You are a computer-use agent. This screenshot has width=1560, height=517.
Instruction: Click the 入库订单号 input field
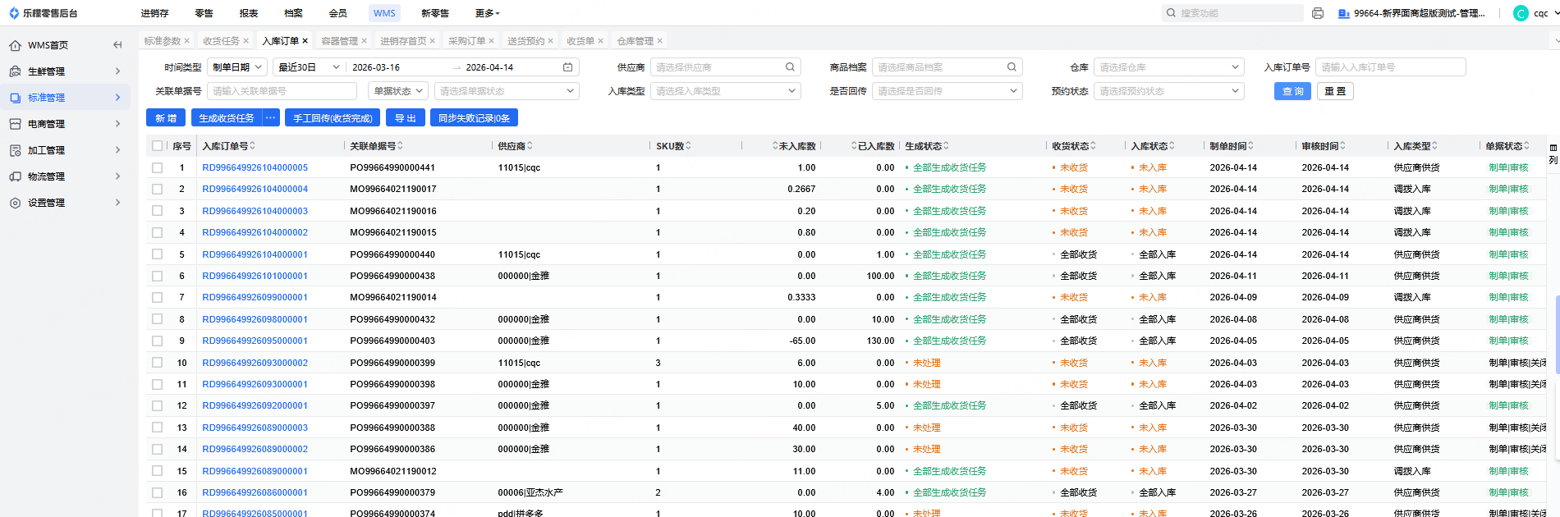[x=1389, y=67]
